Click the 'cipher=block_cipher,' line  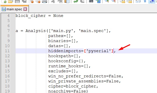(x=73, y=86)
